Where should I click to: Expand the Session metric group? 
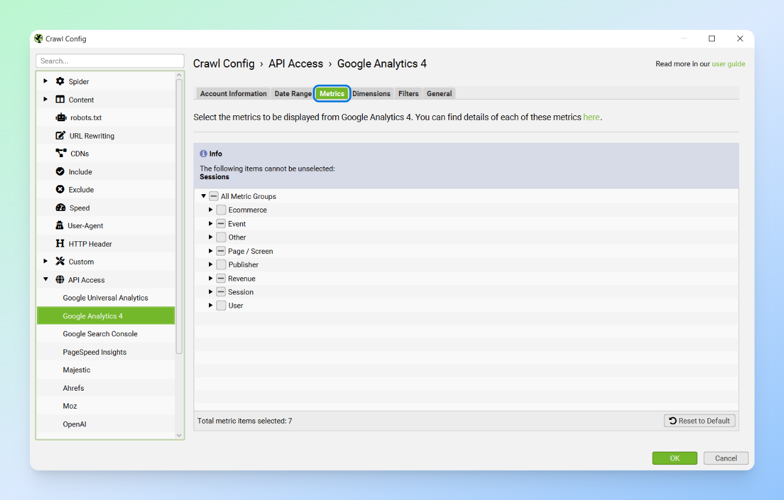211,292
